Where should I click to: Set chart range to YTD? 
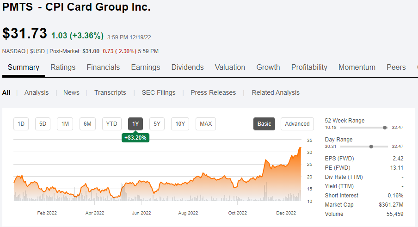tap(112, 124)
